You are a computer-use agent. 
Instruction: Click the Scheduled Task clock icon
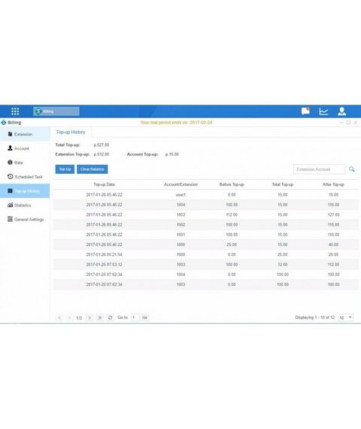point(10,176)
